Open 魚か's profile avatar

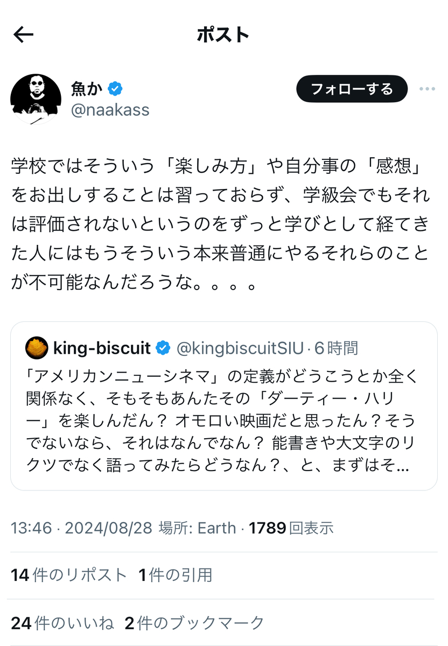[35, 99]
